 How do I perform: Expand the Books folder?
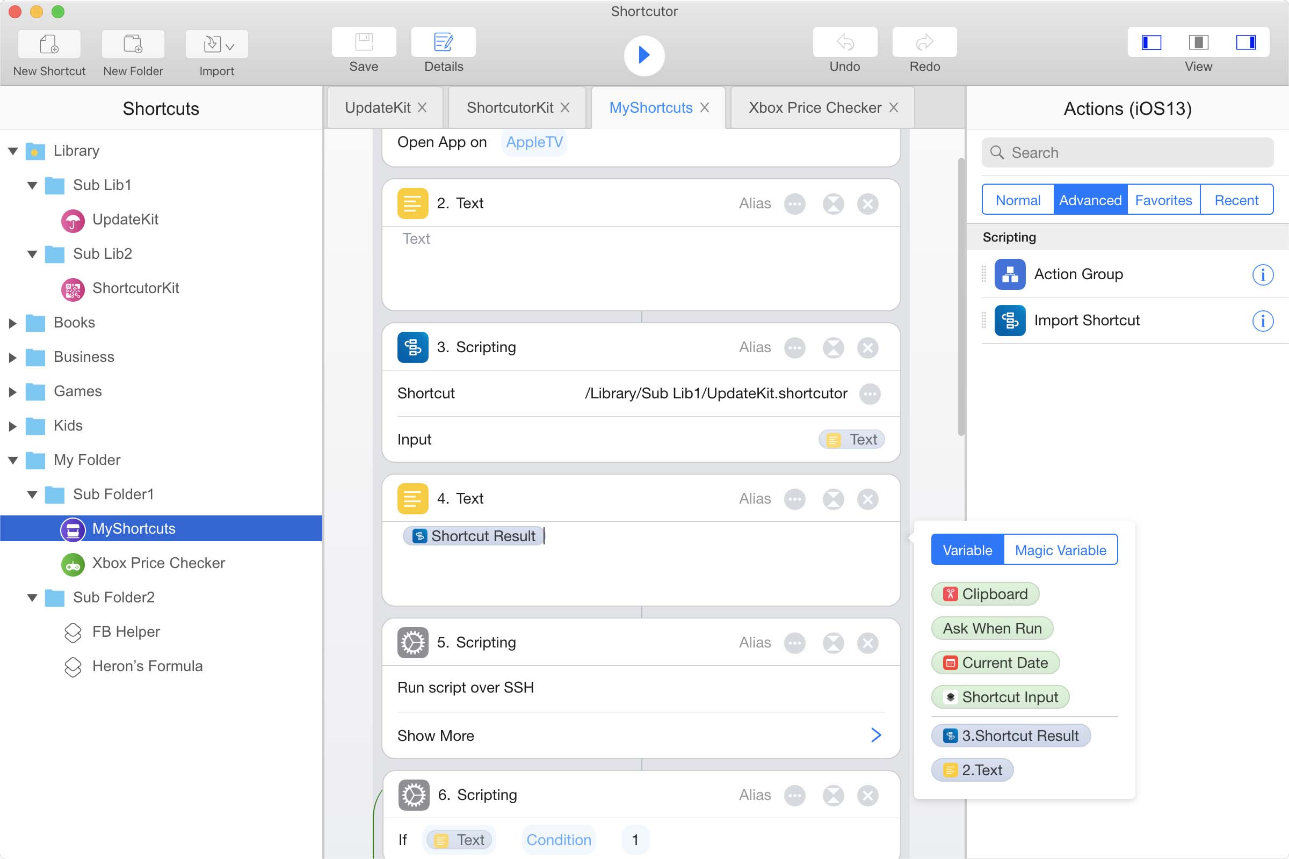pos(12,323)
